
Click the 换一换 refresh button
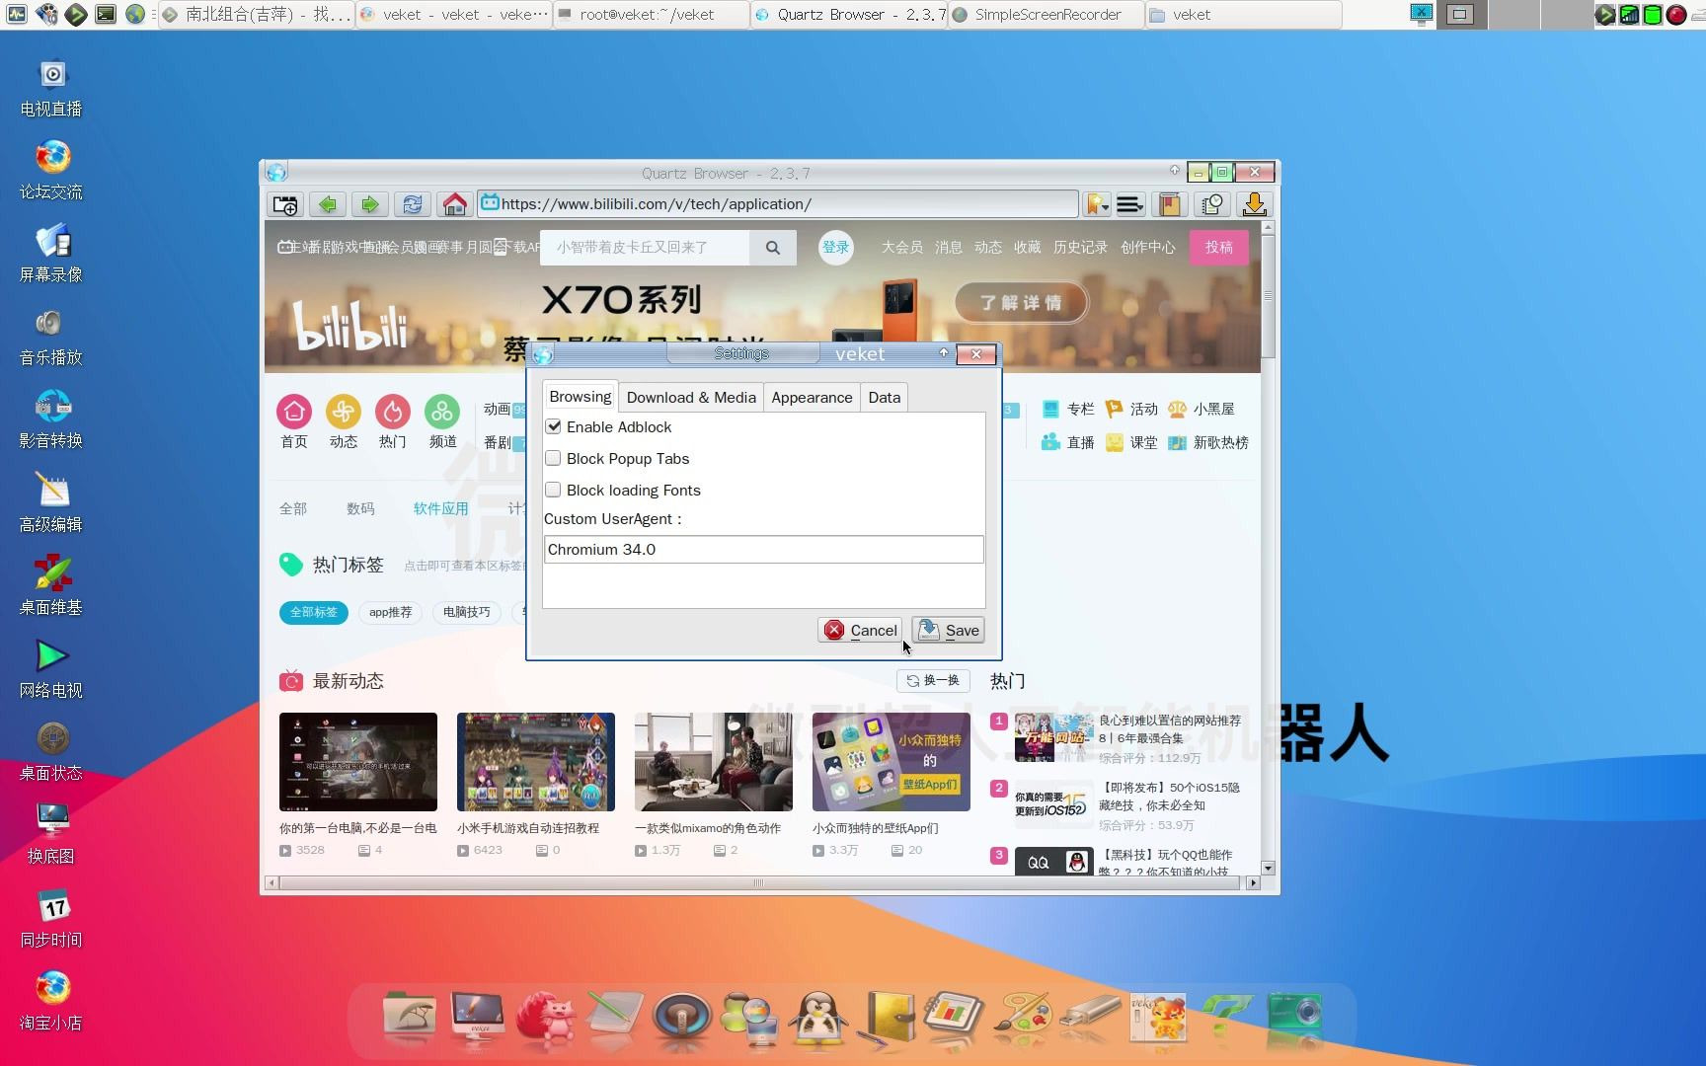click(933, 680)
